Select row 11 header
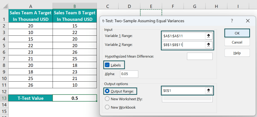The image size is (257, 117). pyautogui.click(x=4, y=85)
